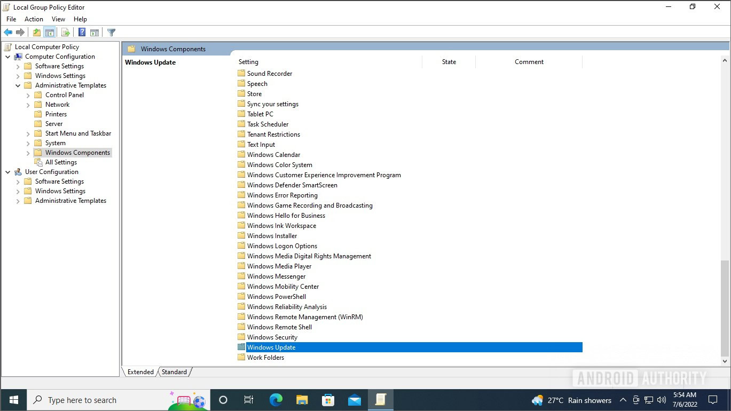Expand the Start Menu and Taskbar node
The width and height of the screenshot is (731, 411).
(x=28, y=133)
